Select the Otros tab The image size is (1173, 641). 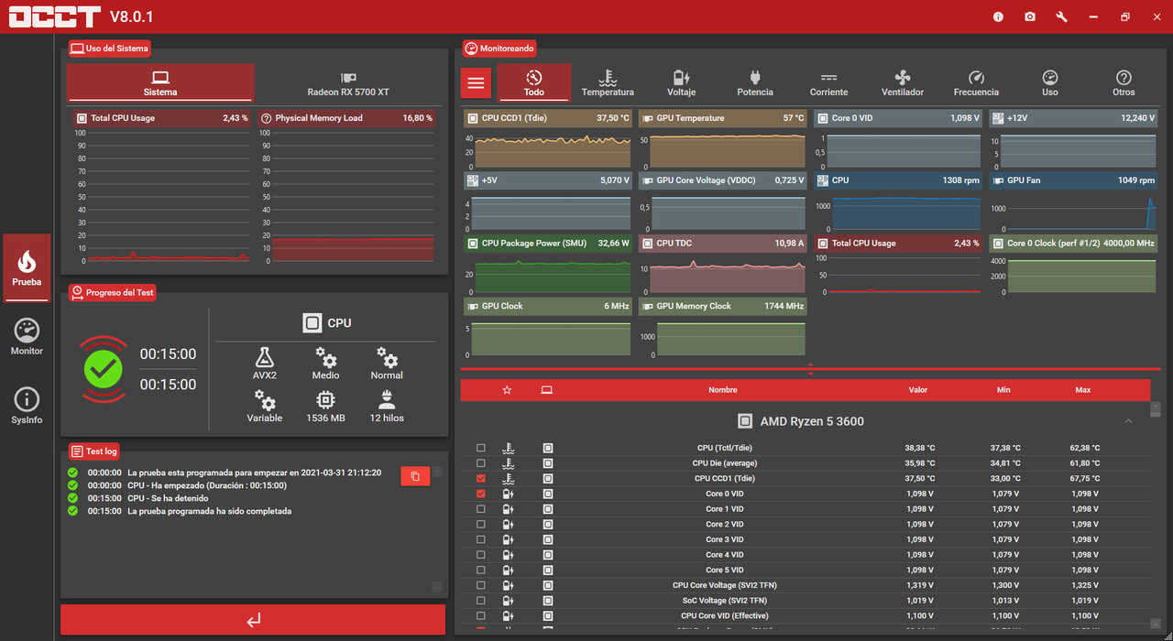pos(1124,82)
